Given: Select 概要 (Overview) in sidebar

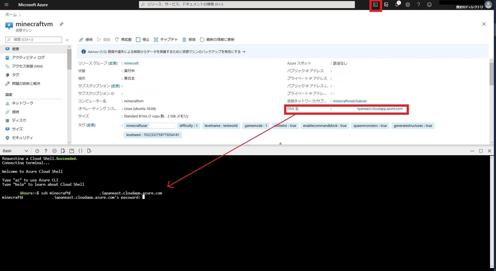Looking at the screenshot, I should point(33,49).
